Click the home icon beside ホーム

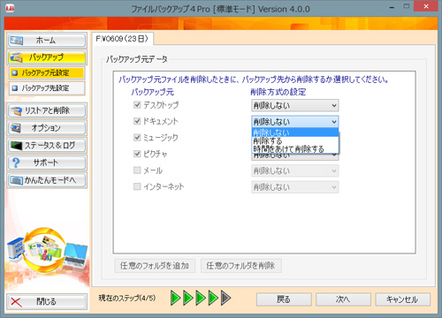(x=16, y=41)
